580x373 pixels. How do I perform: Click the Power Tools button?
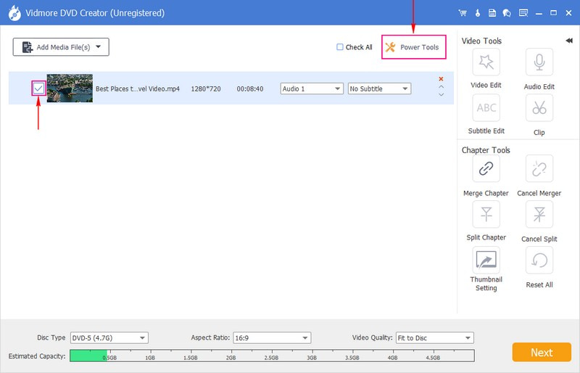pos(413,47)
